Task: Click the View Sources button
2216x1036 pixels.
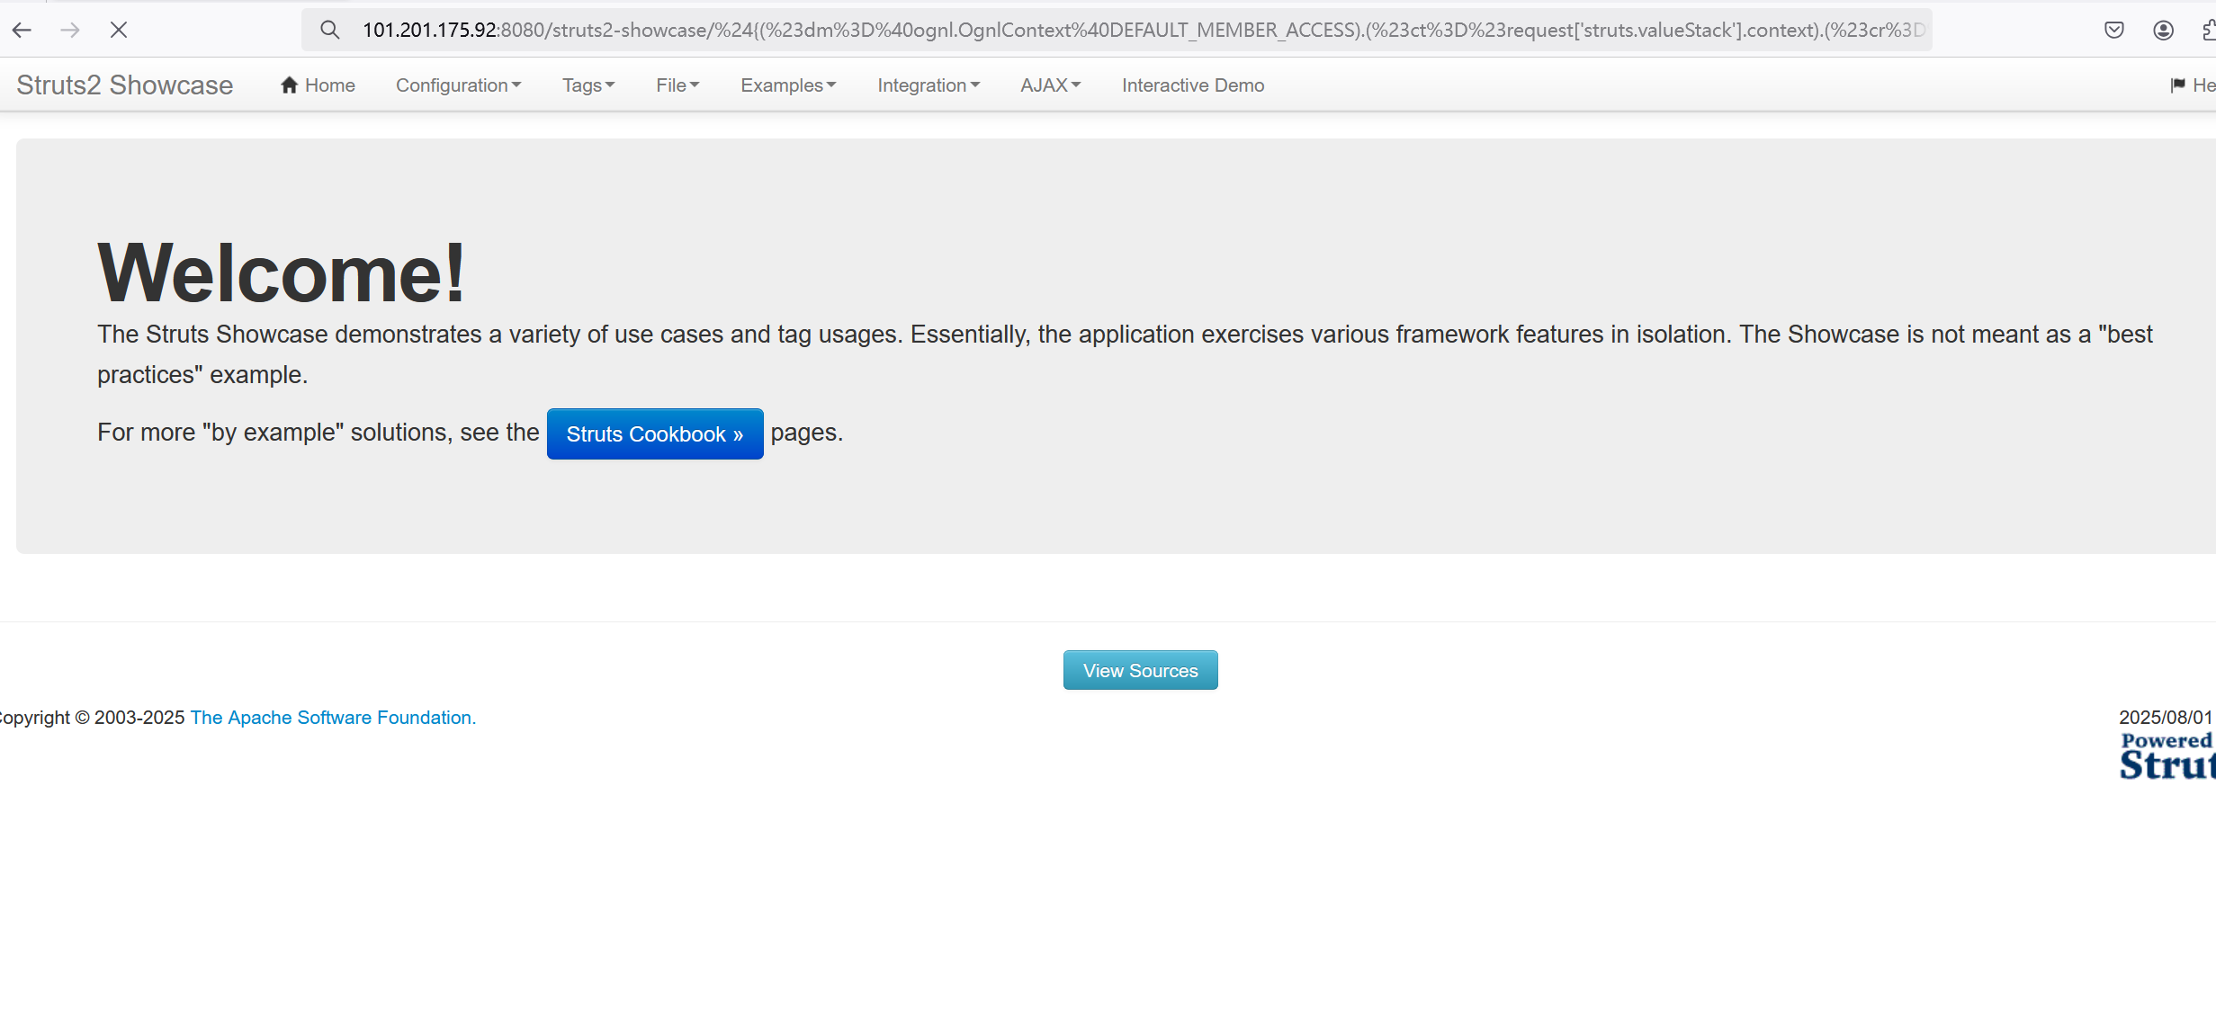Action: pos(1140,670)
